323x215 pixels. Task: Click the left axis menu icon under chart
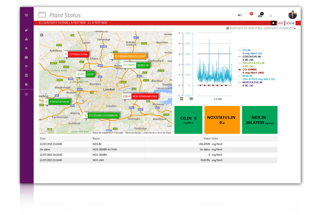182,99
